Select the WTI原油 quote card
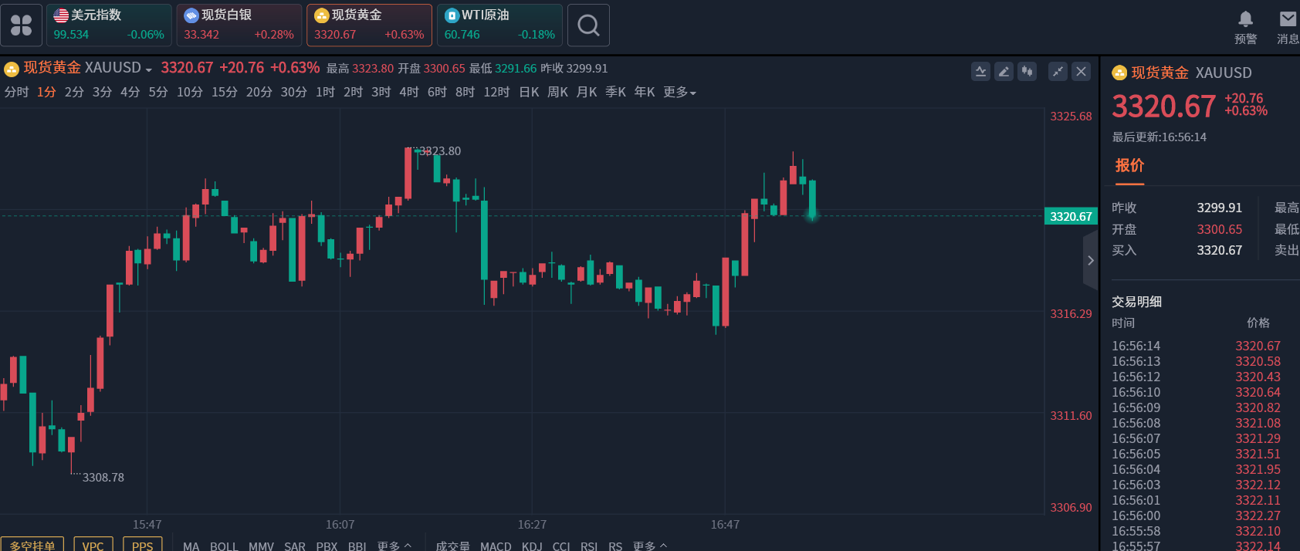 [x=499, y=25]
